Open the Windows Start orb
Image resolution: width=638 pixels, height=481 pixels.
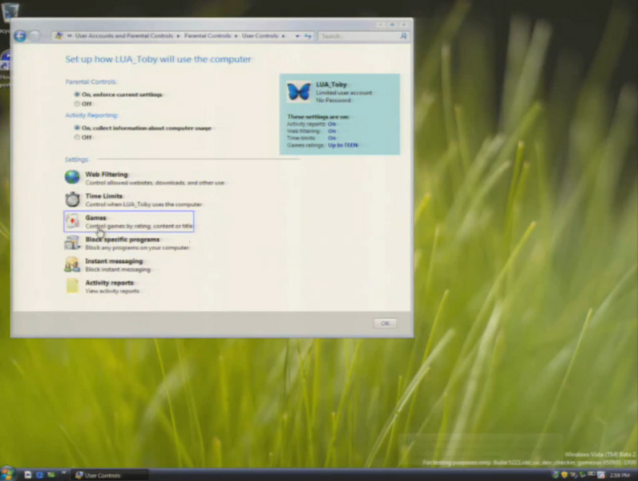8,474
